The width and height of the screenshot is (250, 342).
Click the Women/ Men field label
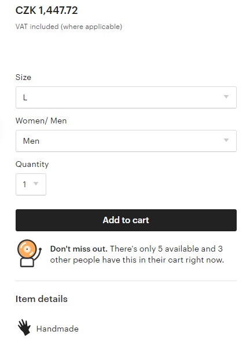coord(41,121)
